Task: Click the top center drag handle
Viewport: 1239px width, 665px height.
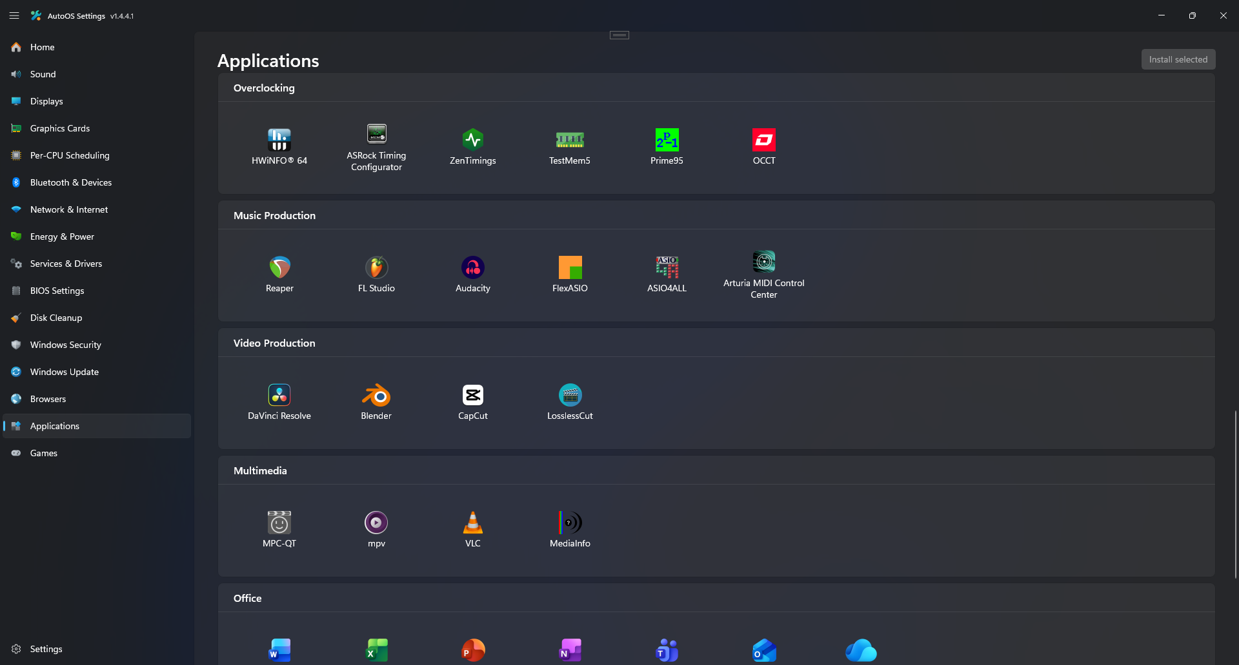Action: coord(619,35)
